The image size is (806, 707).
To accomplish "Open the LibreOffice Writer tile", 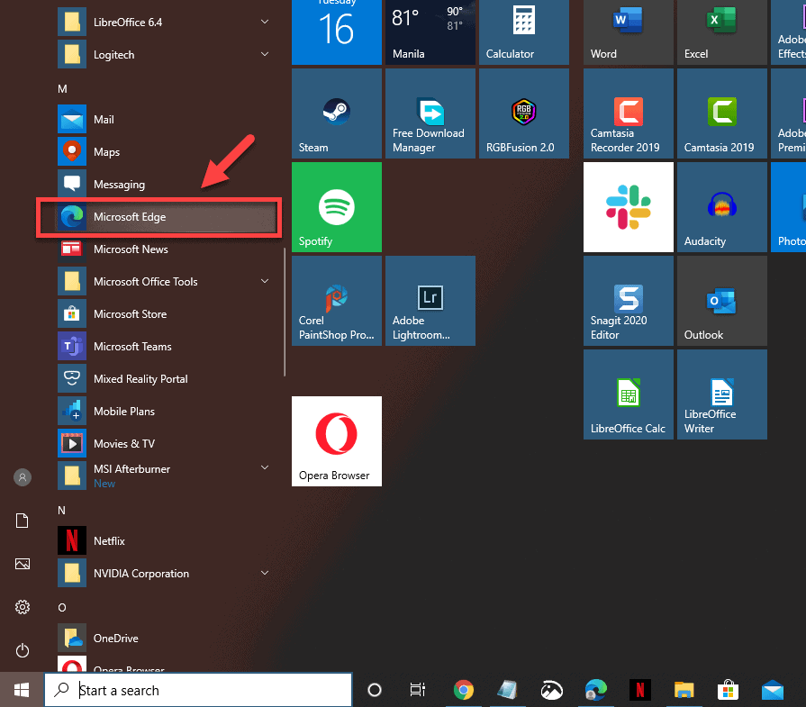I will [721, 394].
